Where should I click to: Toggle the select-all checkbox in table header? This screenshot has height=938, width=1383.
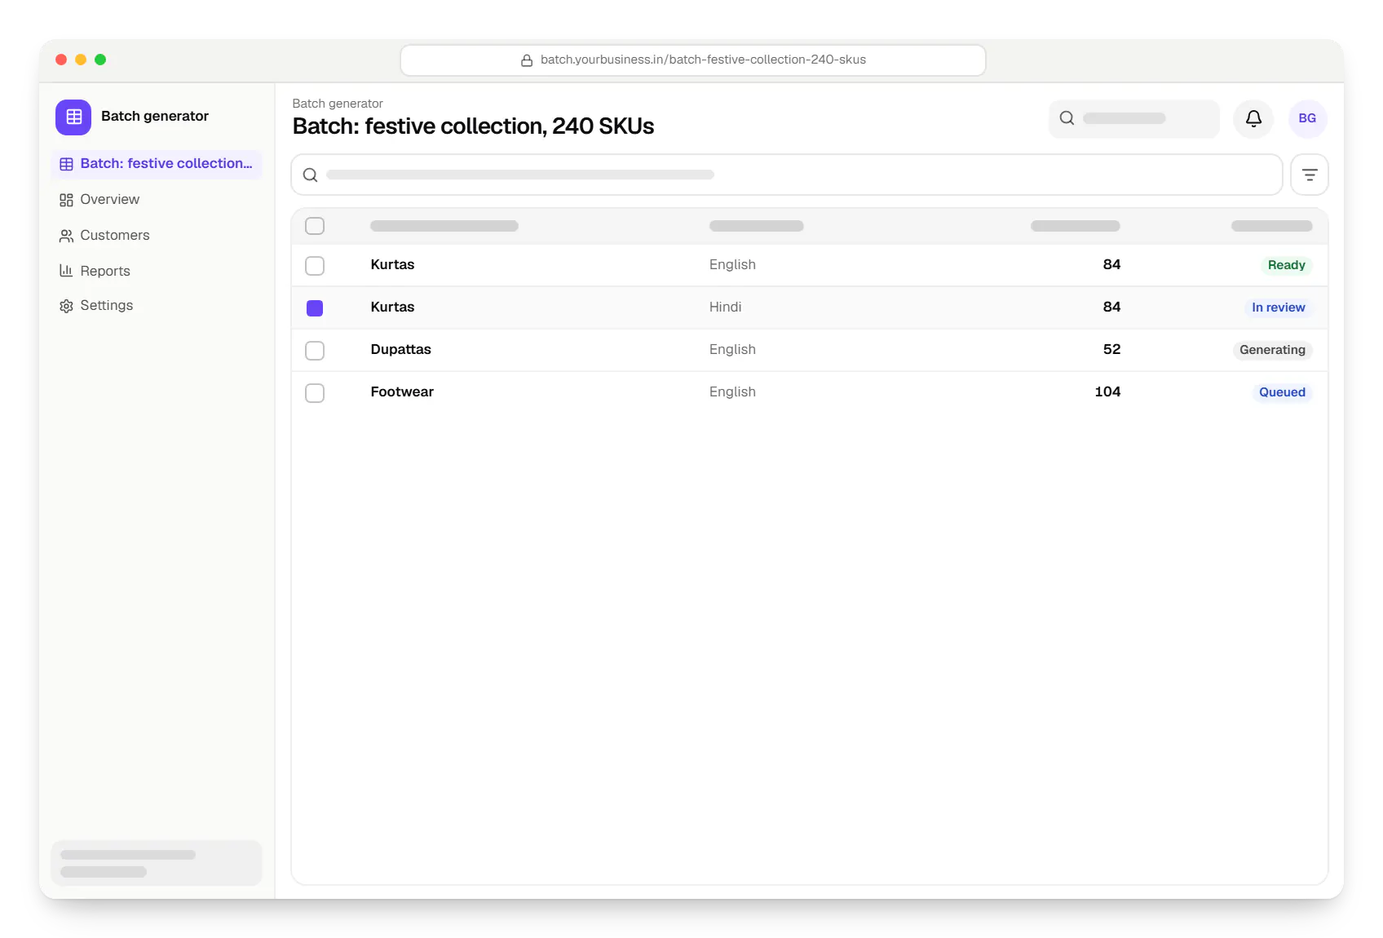[315, 226]
